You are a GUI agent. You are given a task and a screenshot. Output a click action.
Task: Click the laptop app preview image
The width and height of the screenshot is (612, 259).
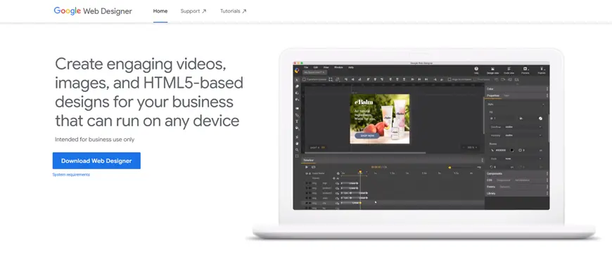point(421,135)
